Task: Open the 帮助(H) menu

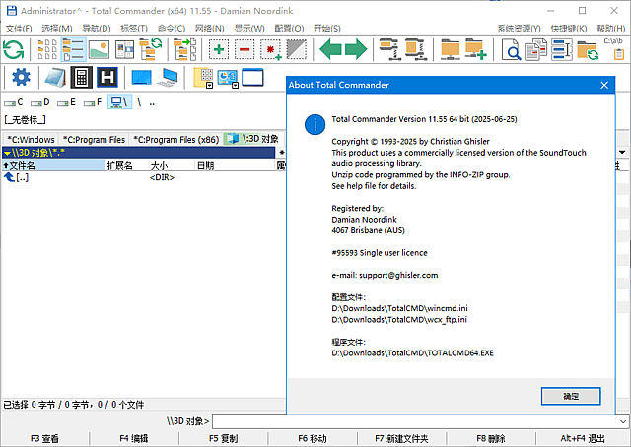Action: [611, 29]
